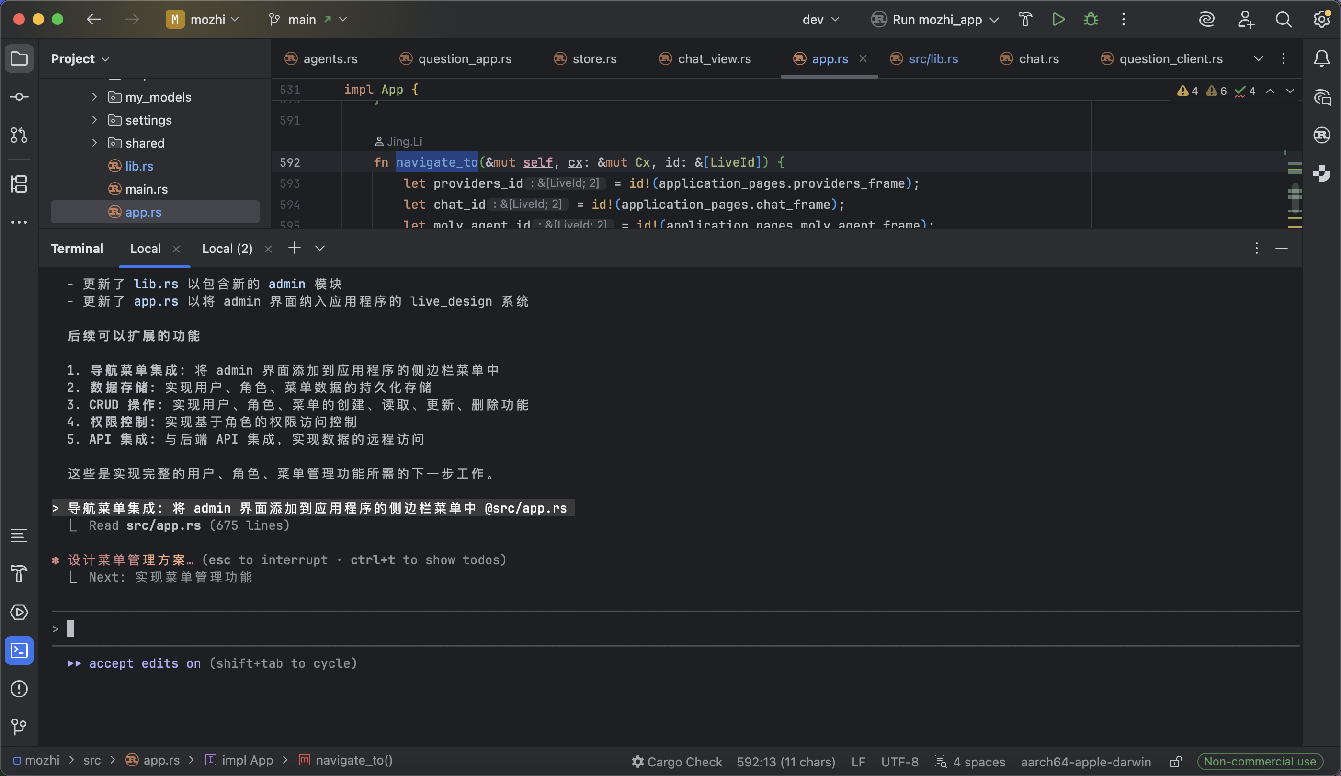Viewport: 1341px width, 776px height.
Task: Click Cargo Check in status bar
Action: click(x=677, y=762)
